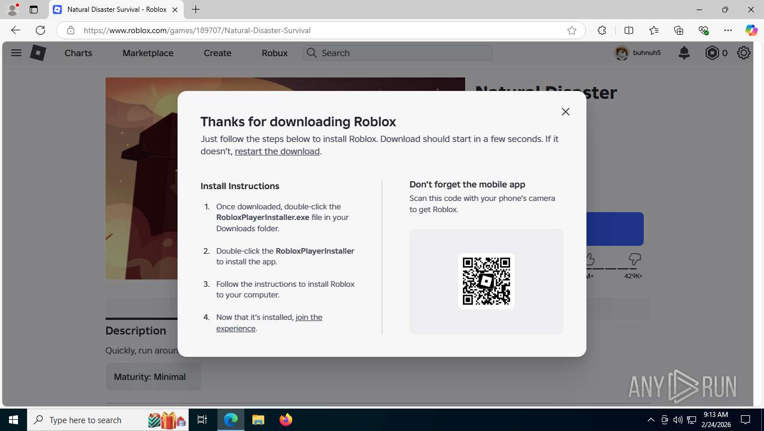Open Task View on the taskbar

(202, 420)
